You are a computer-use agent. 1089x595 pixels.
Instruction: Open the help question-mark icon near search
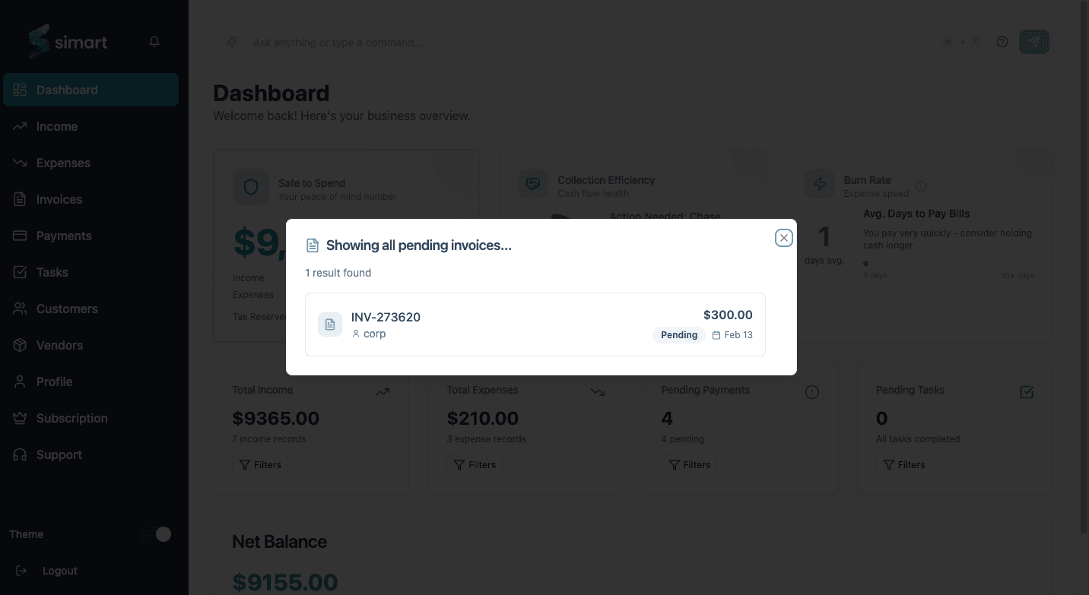click(1002, 42)
